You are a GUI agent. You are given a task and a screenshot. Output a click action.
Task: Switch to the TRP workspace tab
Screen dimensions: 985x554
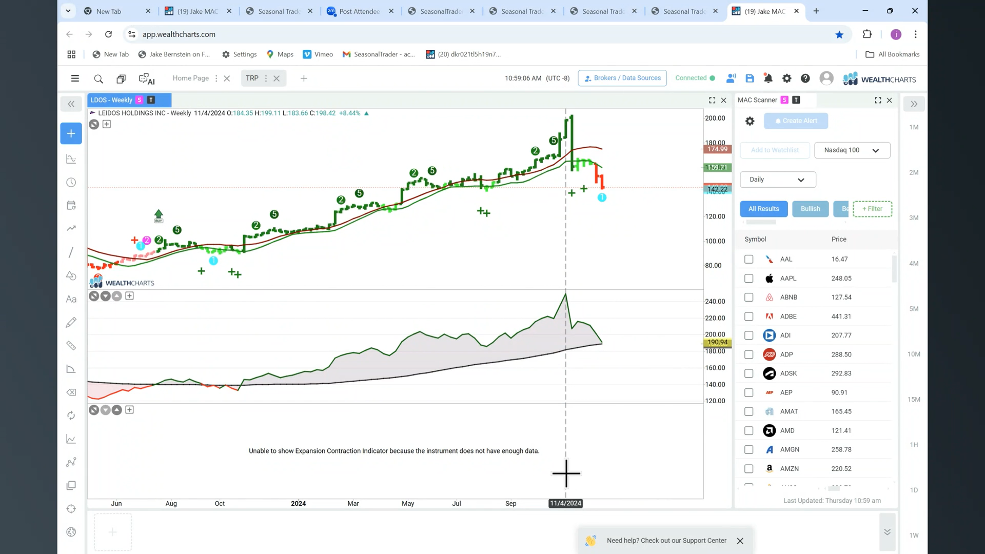(x=252, y=78)
